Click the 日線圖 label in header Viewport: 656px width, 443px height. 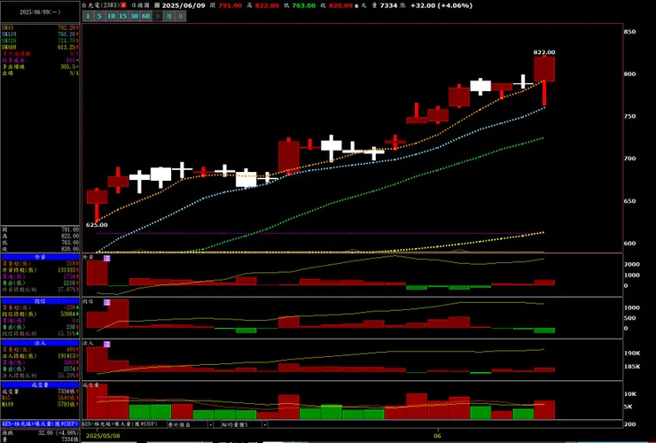[x=140, y=5]
